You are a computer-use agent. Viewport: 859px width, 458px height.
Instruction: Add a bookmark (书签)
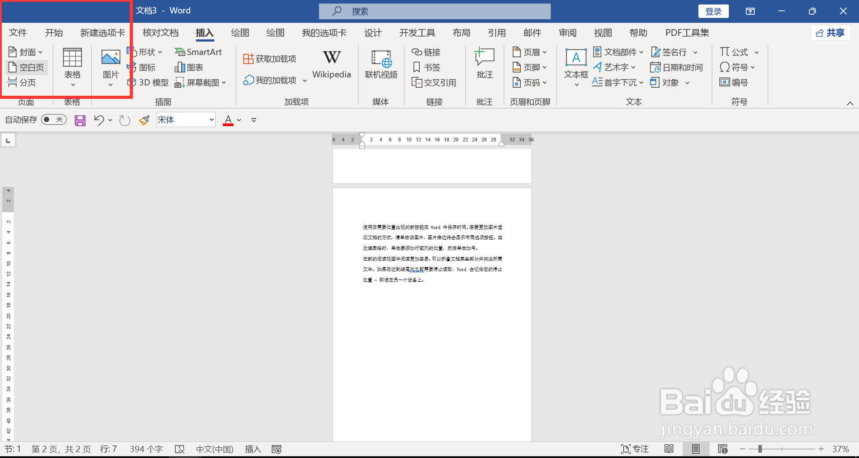(426, 68)
